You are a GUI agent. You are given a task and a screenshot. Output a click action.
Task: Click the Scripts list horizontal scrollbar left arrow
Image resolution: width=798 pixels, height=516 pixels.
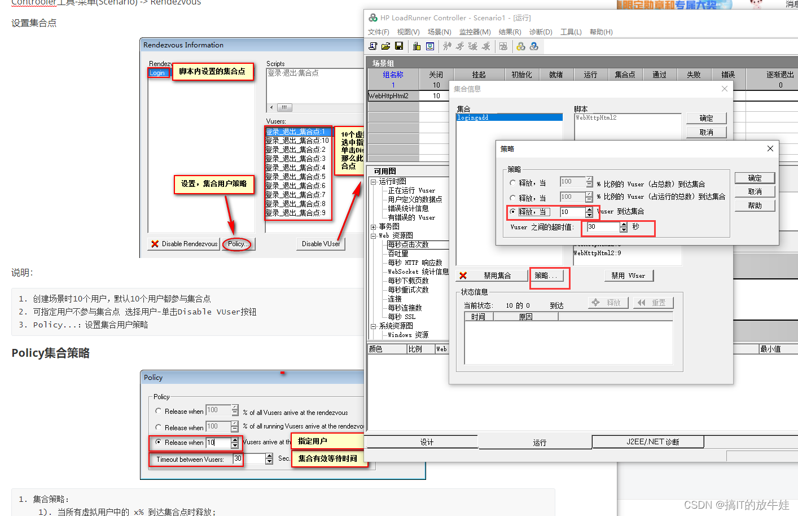271,107
